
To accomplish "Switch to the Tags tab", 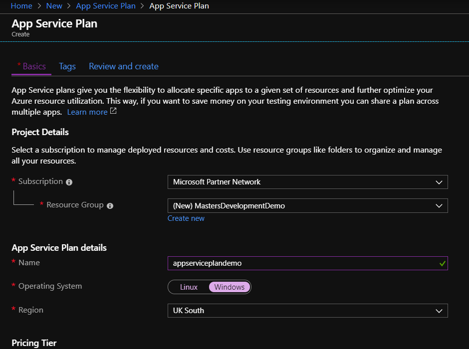I will click(67, 66).
